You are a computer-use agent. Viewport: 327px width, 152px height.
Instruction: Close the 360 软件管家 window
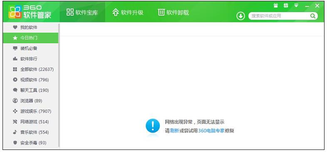point(317,6)
